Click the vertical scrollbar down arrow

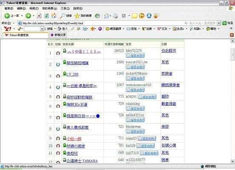(x=232, y=161)
